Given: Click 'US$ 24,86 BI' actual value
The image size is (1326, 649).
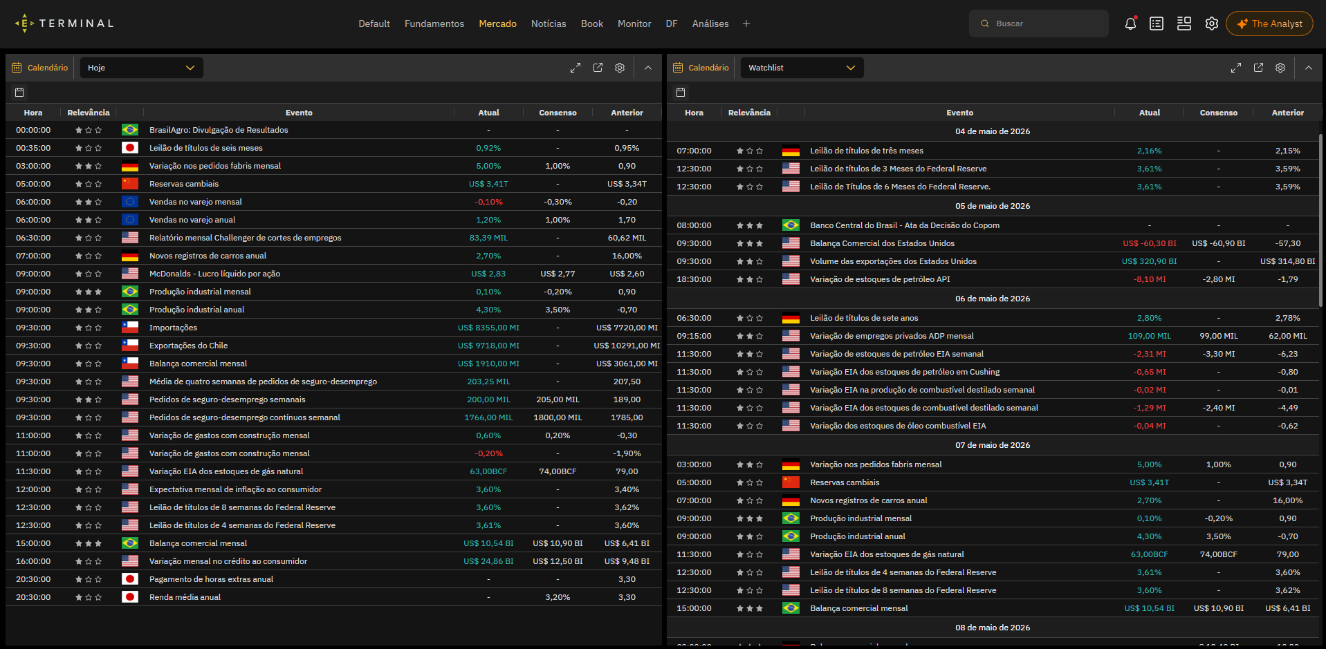Looking at the screenshot, I should pyautogui.click(x=488, y=561).
